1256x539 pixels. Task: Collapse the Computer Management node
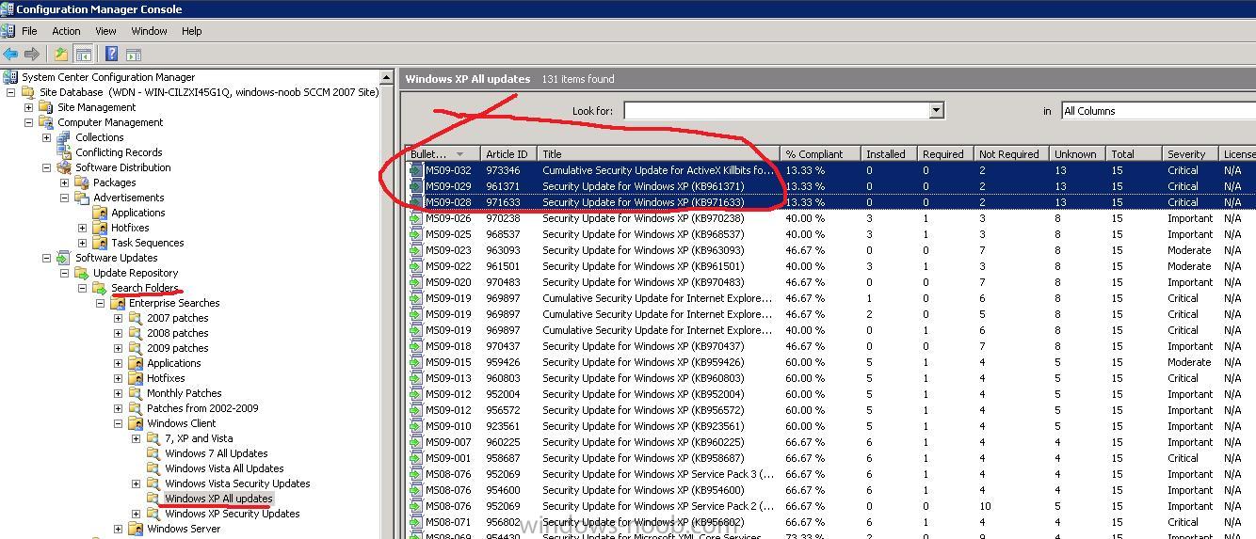point(28,122)
